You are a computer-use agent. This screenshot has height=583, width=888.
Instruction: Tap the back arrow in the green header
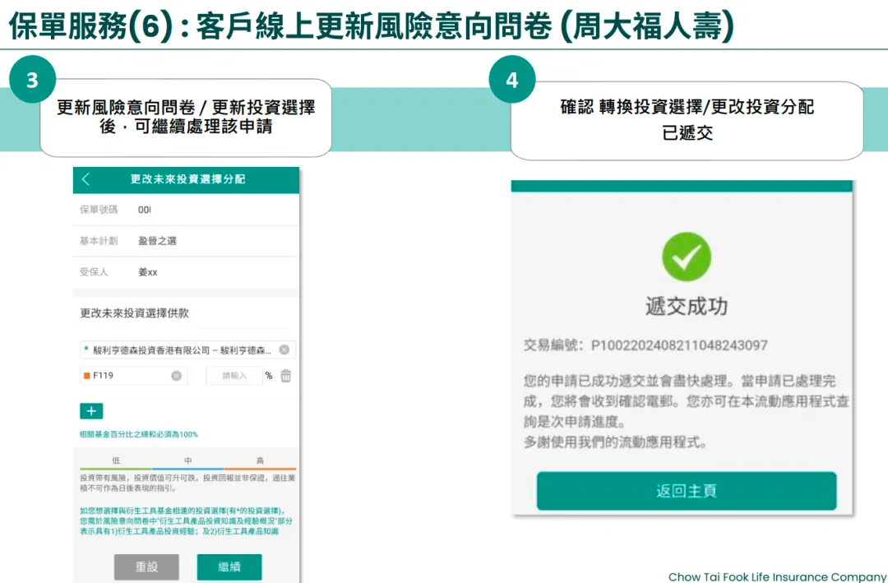pos(86,179)
